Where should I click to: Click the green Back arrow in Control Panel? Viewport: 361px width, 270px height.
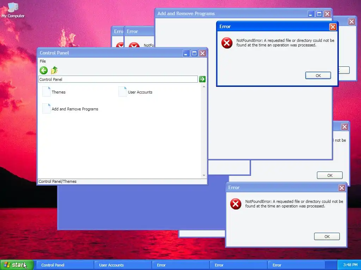click(x=43, y=70)
